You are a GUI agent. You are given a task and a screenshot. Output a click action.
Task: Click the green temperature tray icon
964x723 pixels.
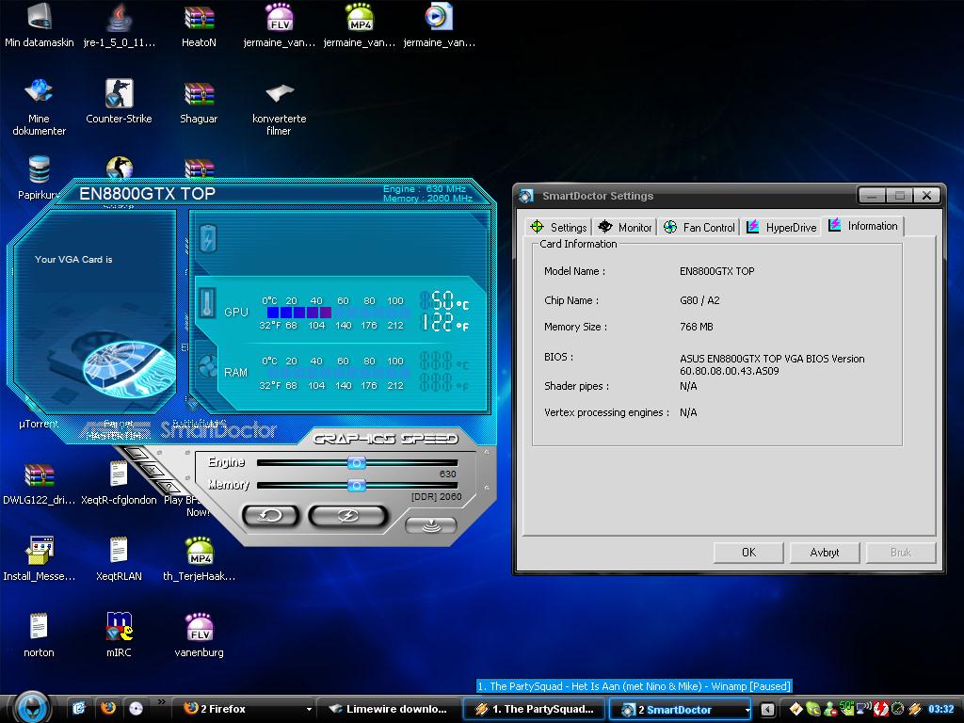[846, 708]
